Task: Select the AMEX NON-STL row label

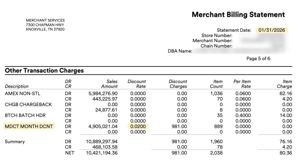Action: [23, 93]
